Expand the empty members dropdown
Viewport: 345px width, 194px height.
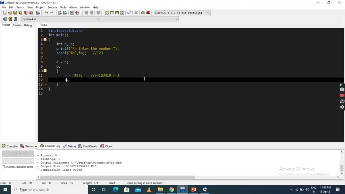point(139,19)
